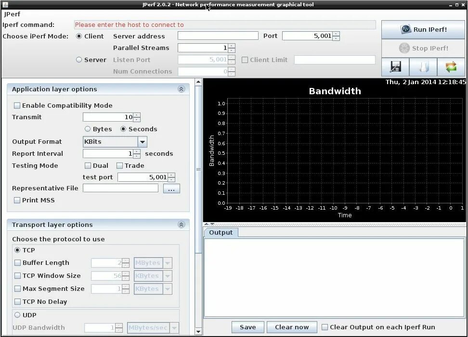Image resolution: width=468 pixels, height=337 pixels.
Task: Increase Parallel Streams with the up arrow
Action: pyautogui.click(x=232, y=46)
